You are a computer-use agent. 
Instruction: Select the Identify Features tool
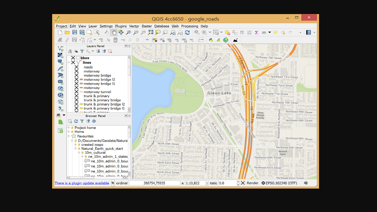pos(197,32)
